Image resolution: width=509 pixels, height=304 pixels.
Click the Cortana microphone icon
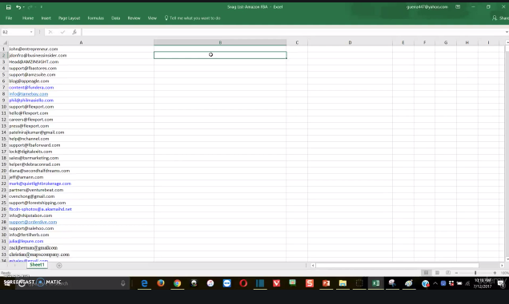point(123,283)
